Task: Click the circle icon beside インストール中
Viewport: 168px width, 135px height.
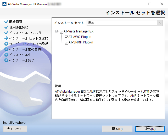Action: point(6,55)
